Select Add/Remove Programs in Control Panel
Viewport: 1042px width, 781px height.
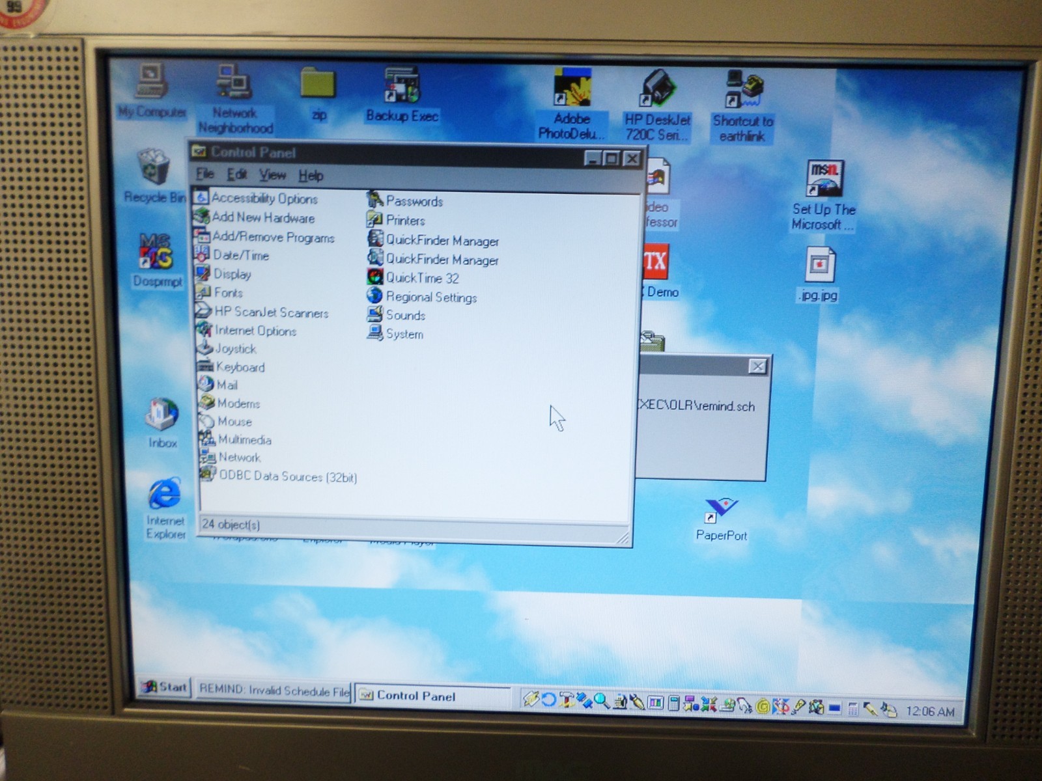coord(265,237)
